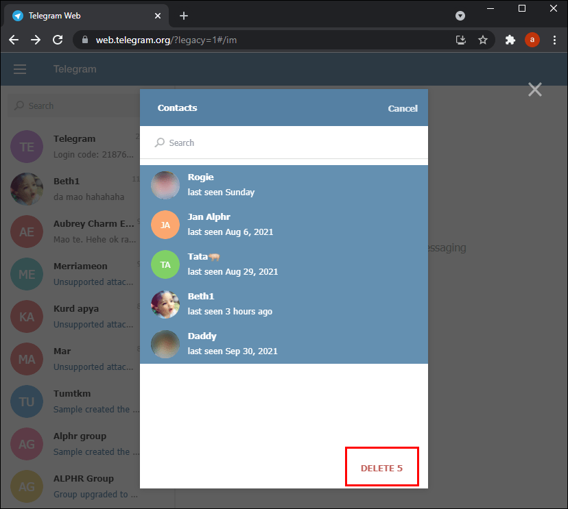Open the Chrome profile menu
568x509 pixels.
pyautogui.click(x=532, y=40)
